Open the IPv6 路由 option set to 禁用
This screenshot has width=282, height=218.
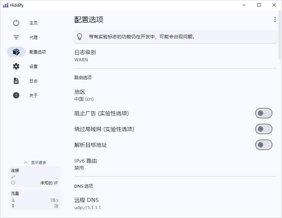coord(132,164)
